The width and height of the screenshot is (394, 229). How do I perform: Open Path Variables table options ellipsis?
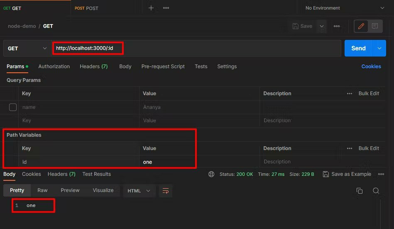coord(349,148)
